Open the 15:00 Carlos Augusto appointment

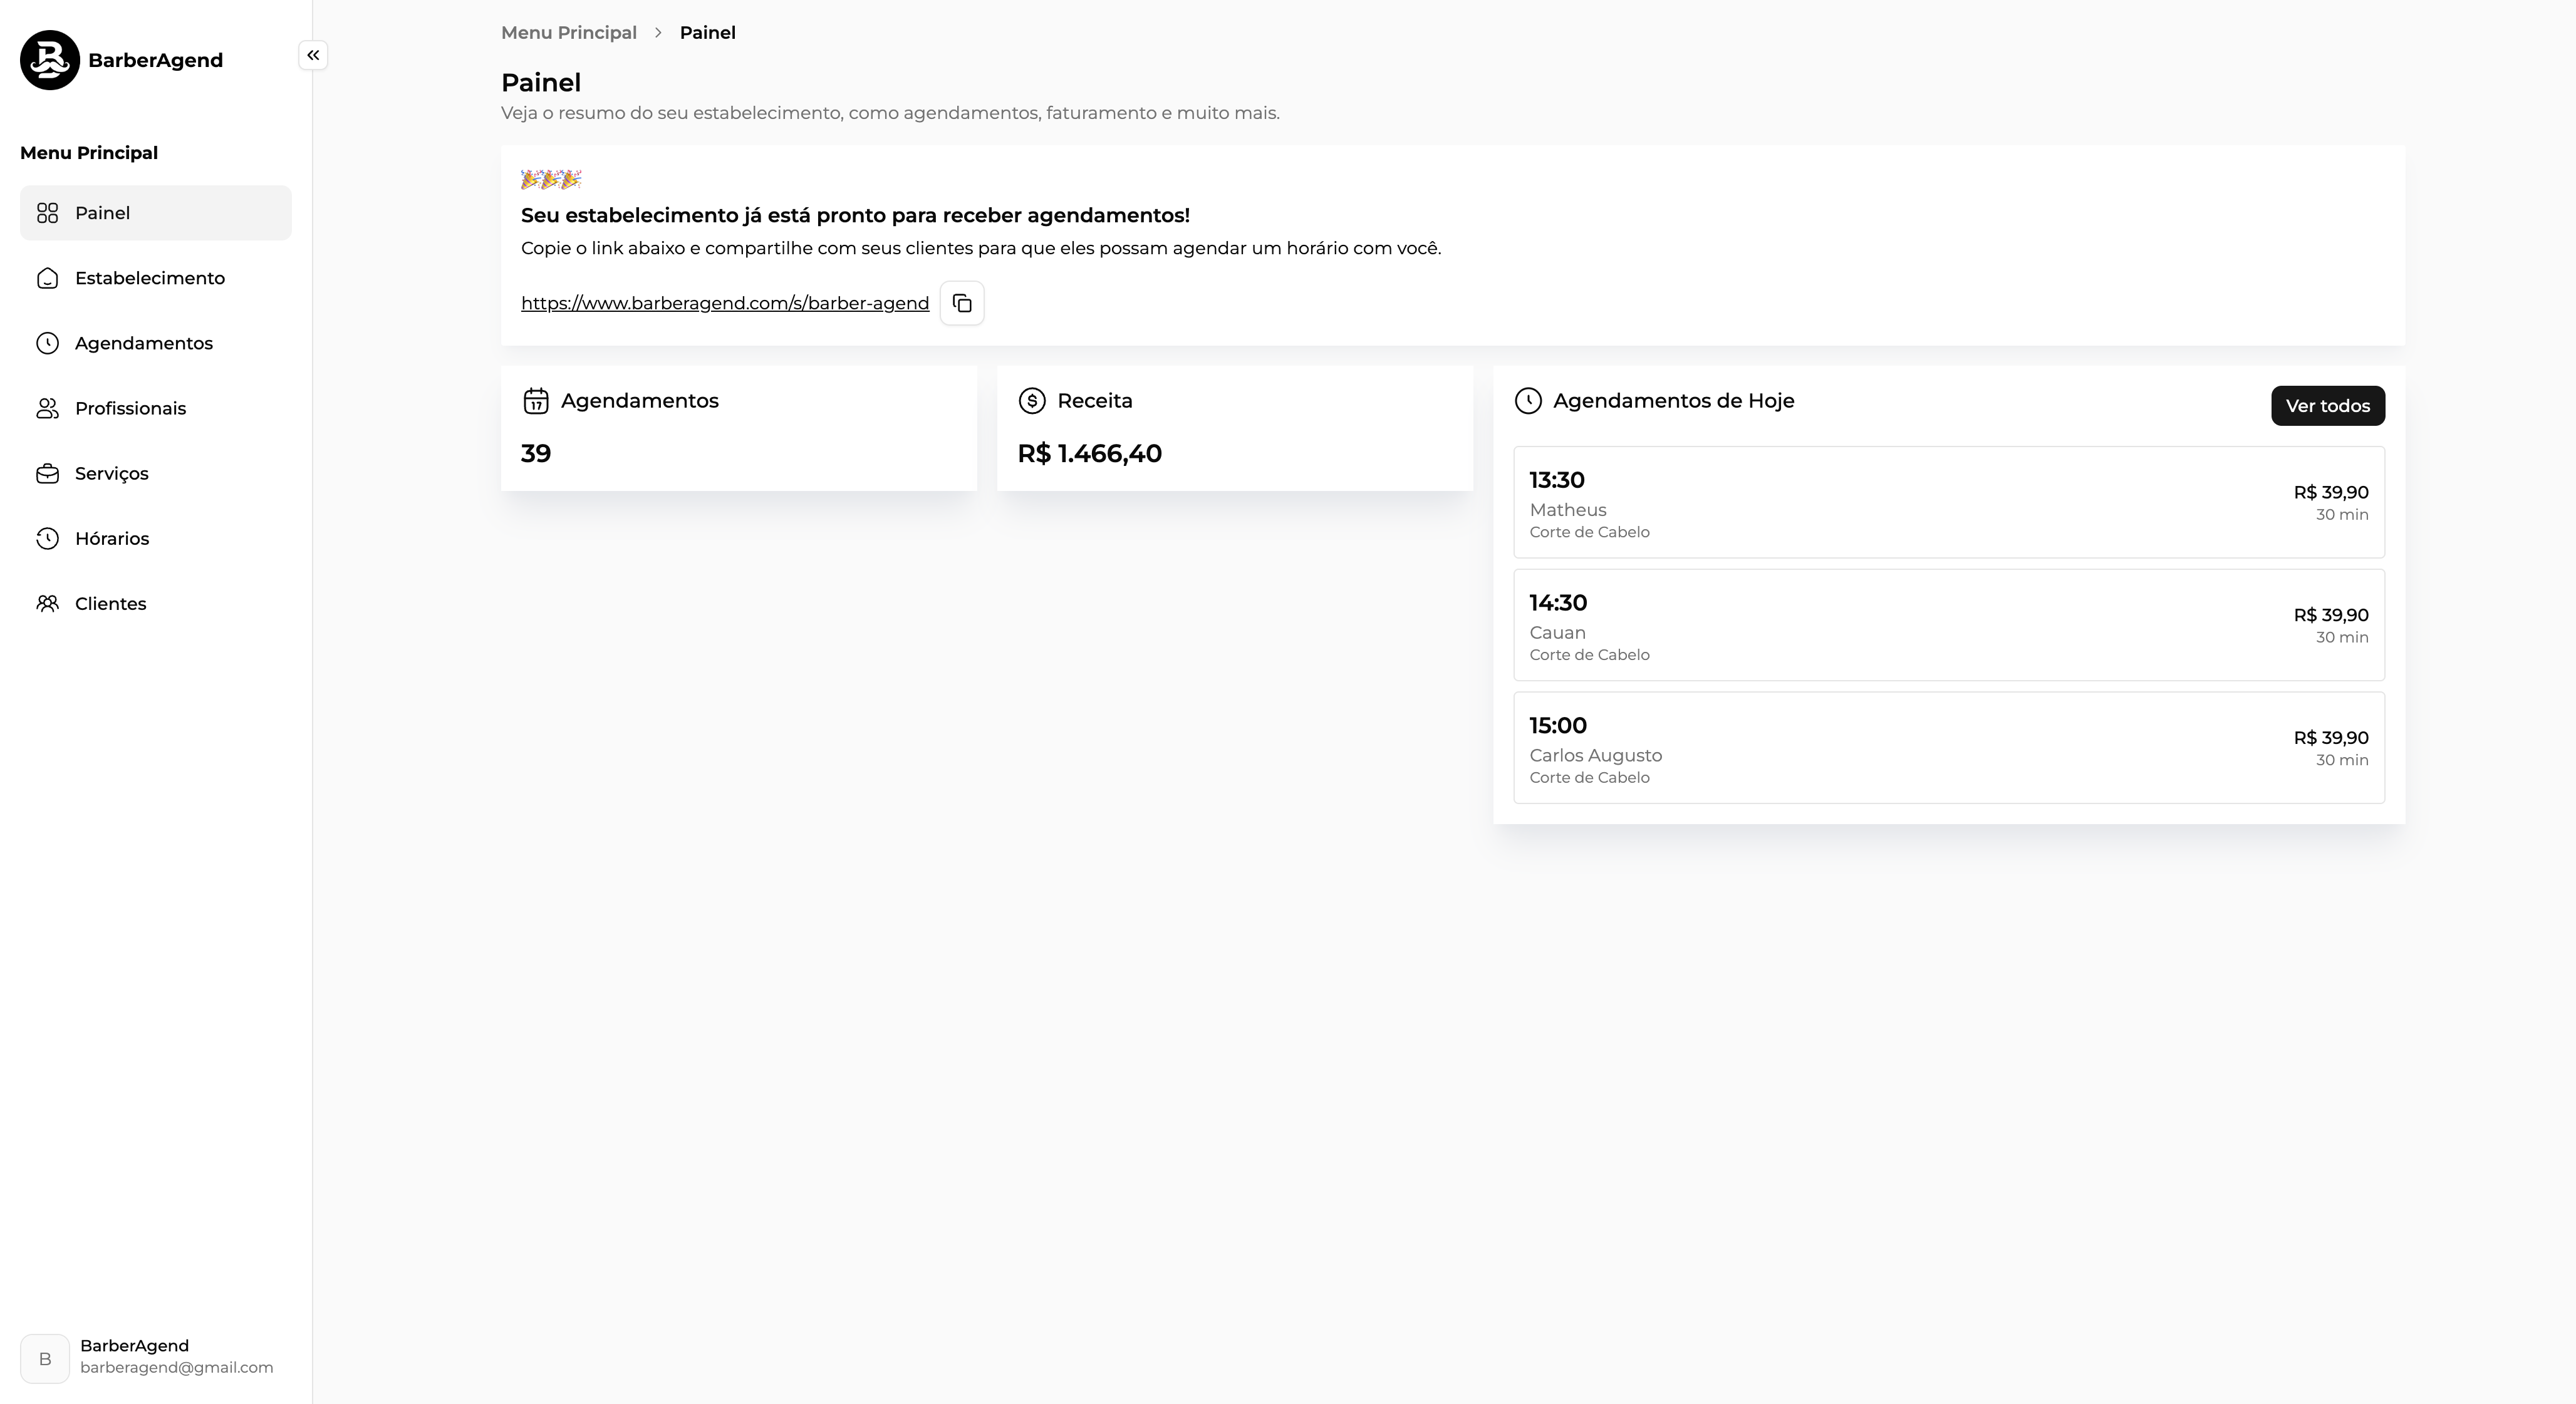click(x=1948, y=748)
